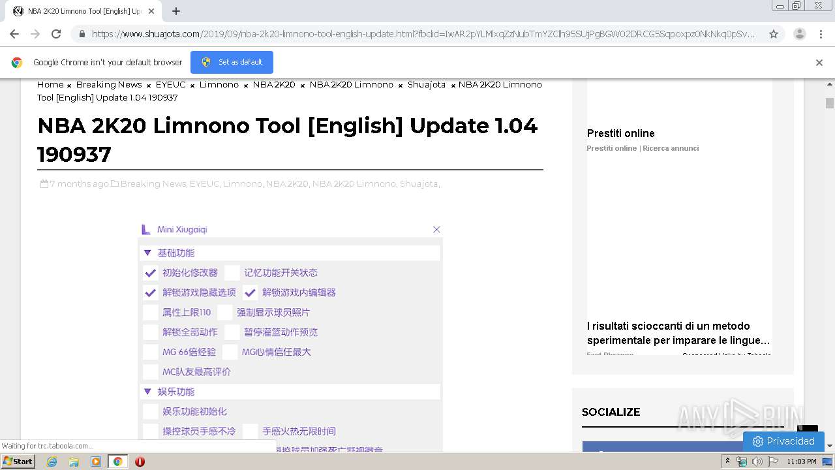Open Windows Explorer folder on taskbar
This screenshot has height=470, width=835.
click(x=74, y=462)
